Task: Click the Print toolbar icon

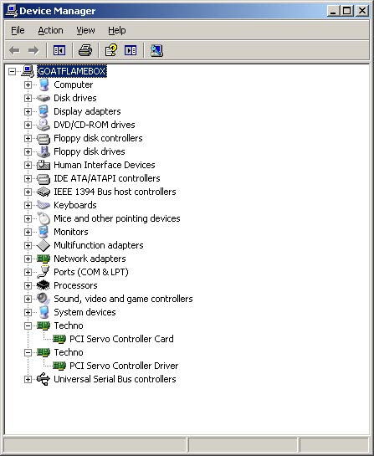Action: click(85, 50)
